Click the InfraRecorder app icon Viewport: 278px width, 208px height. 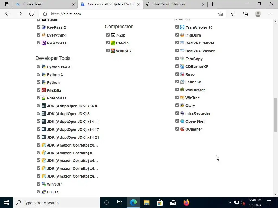click(x=182, y=113)
